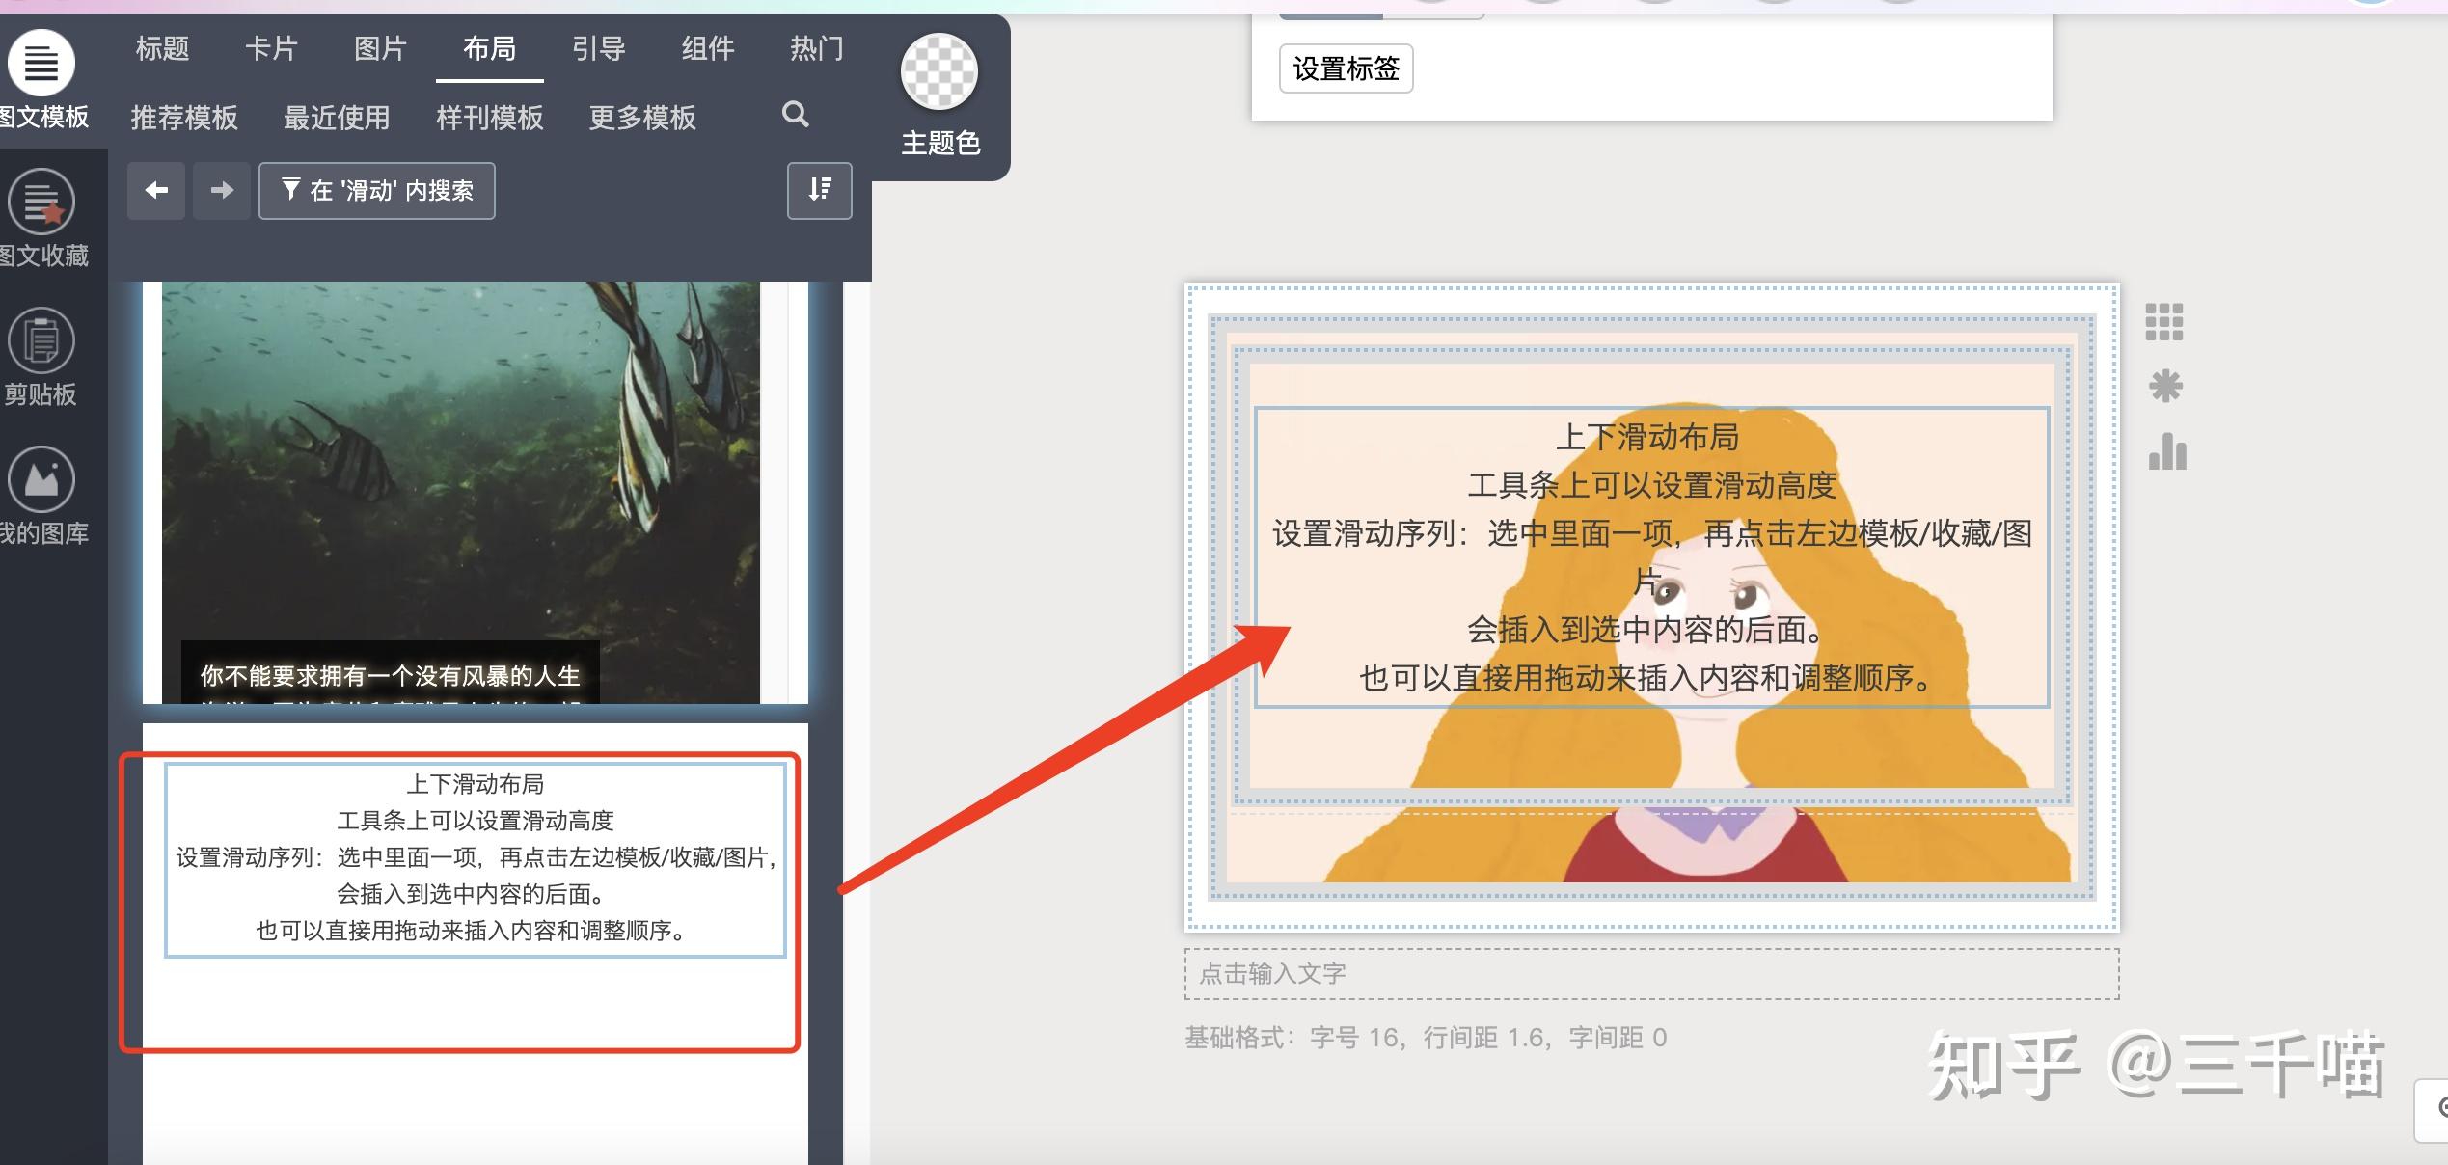Open the 图文模板 sidebar icon
The image size is (2448, 1165).
tap(41, 63)
